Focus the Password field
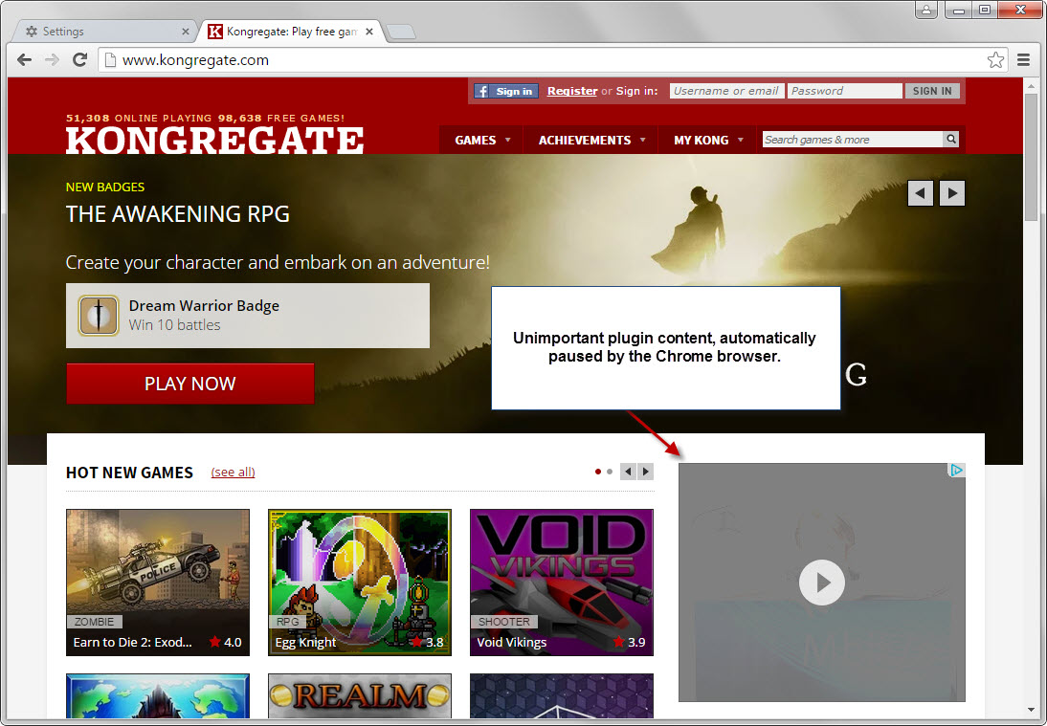Screen dimensions: 1047x726 pyautogui.click(x=845, y=91)
